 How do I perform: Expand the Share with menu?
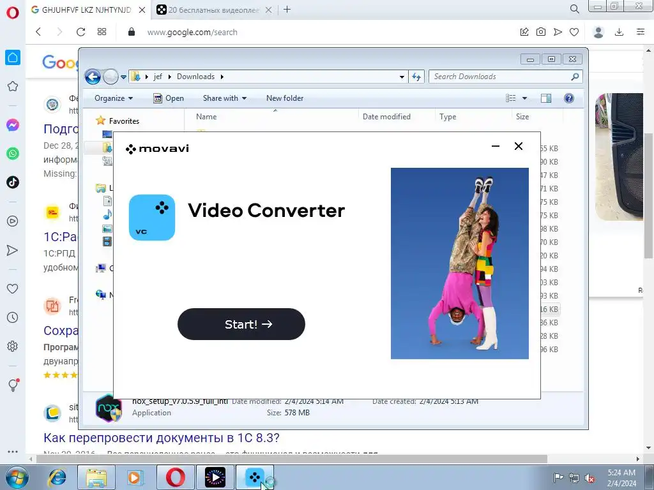point(224,98)
